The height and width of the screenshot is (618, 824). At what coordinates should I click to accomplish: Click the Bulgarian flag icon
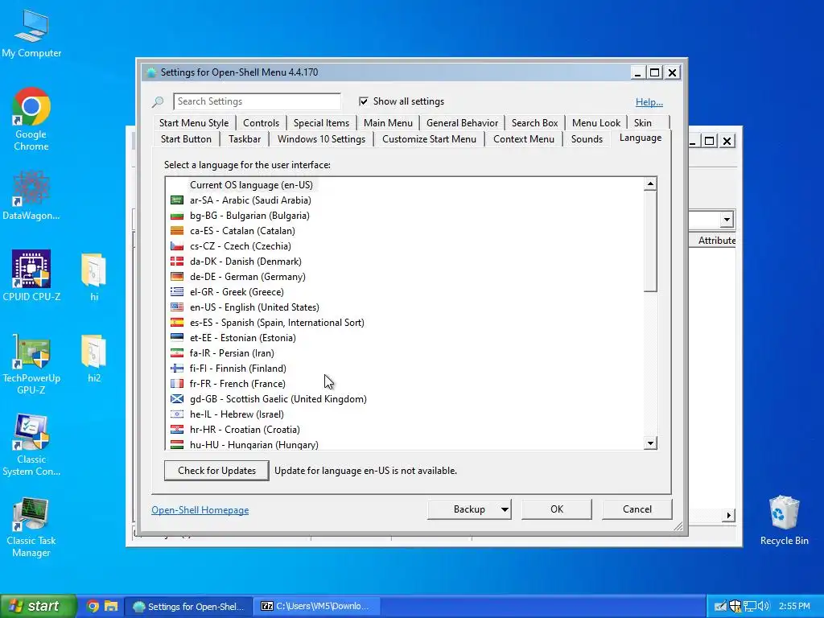(177, 216)
